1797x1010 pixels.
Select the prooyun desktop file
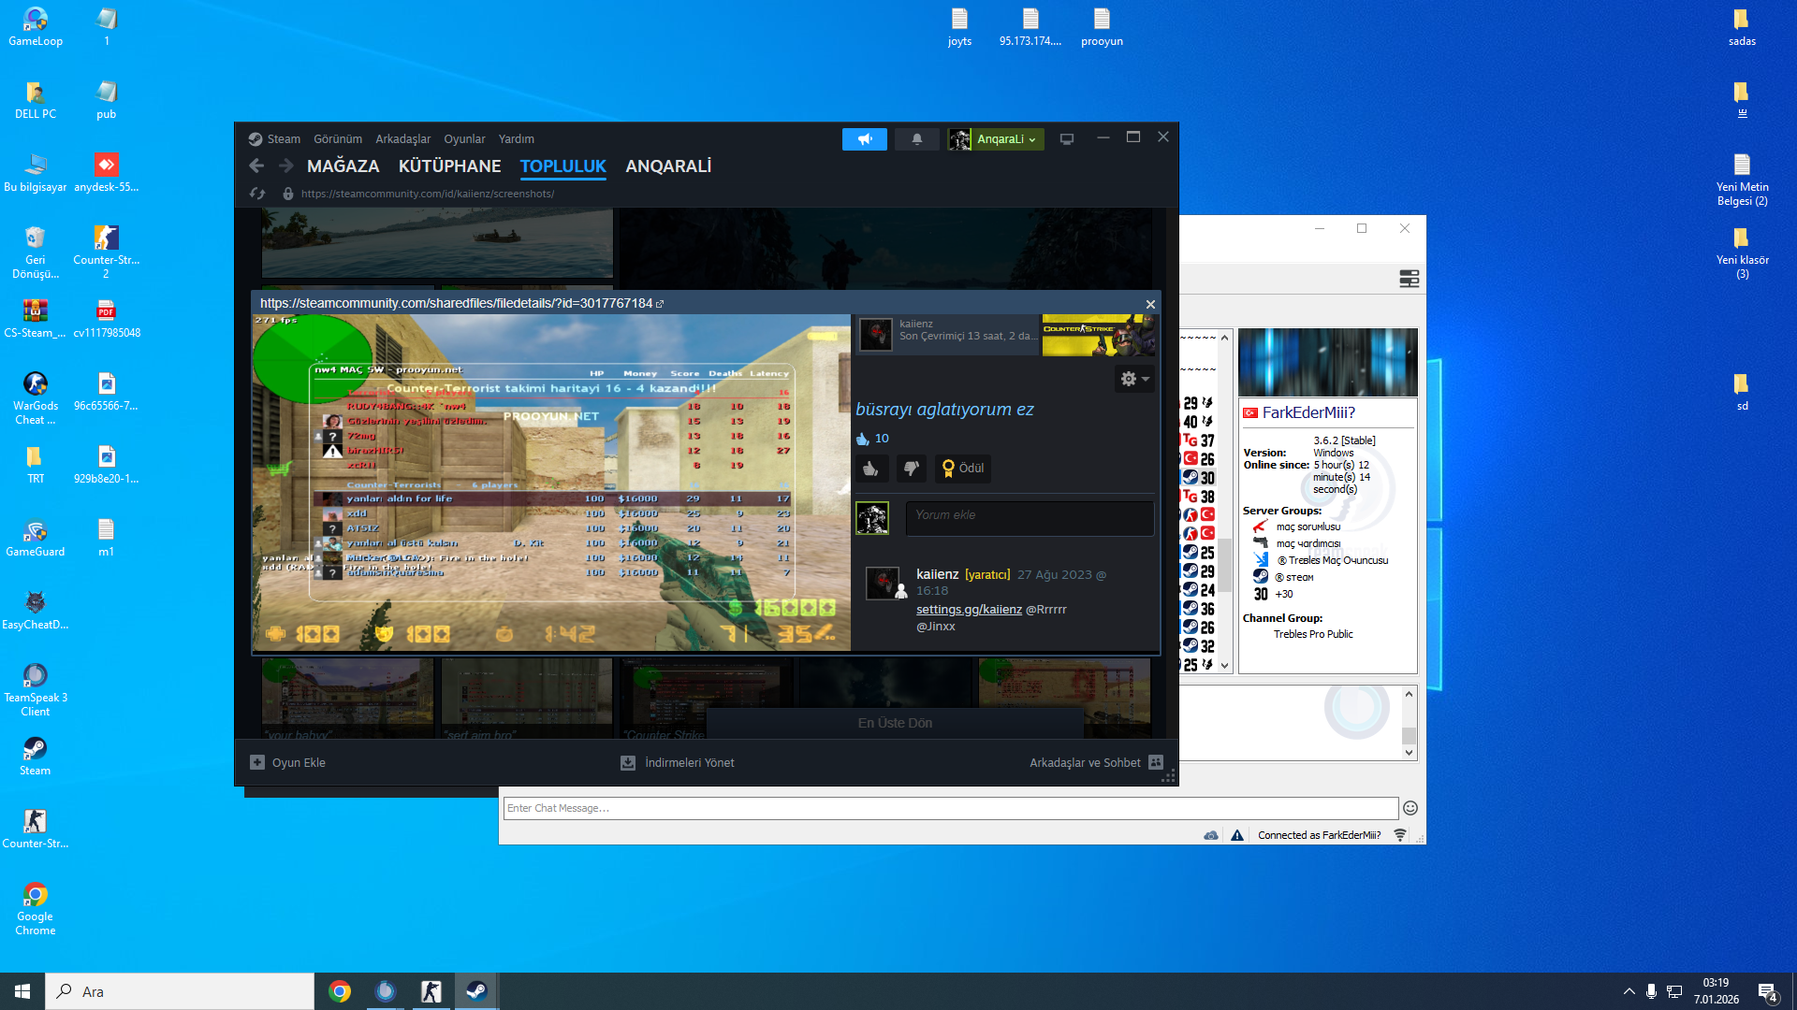point(1102,27)
